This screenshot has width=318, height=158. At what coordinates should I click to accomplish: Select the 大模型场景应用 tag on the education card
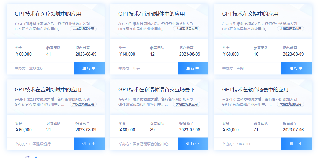tap(290, 104)
